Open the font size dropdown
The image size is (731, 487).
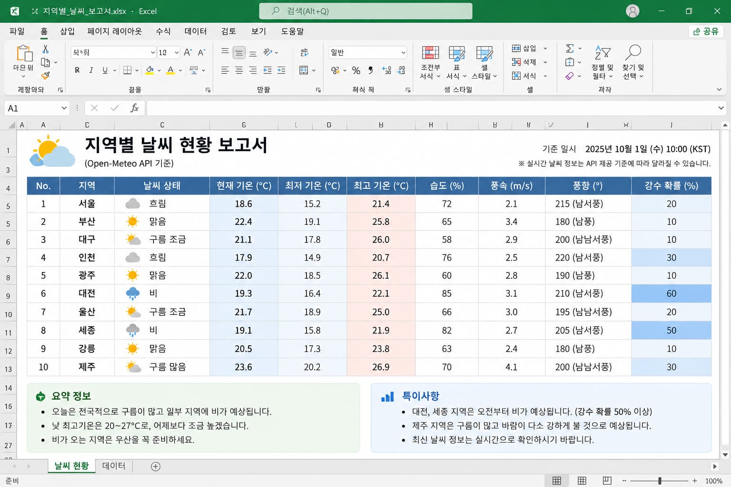click(x=177, y=52)
